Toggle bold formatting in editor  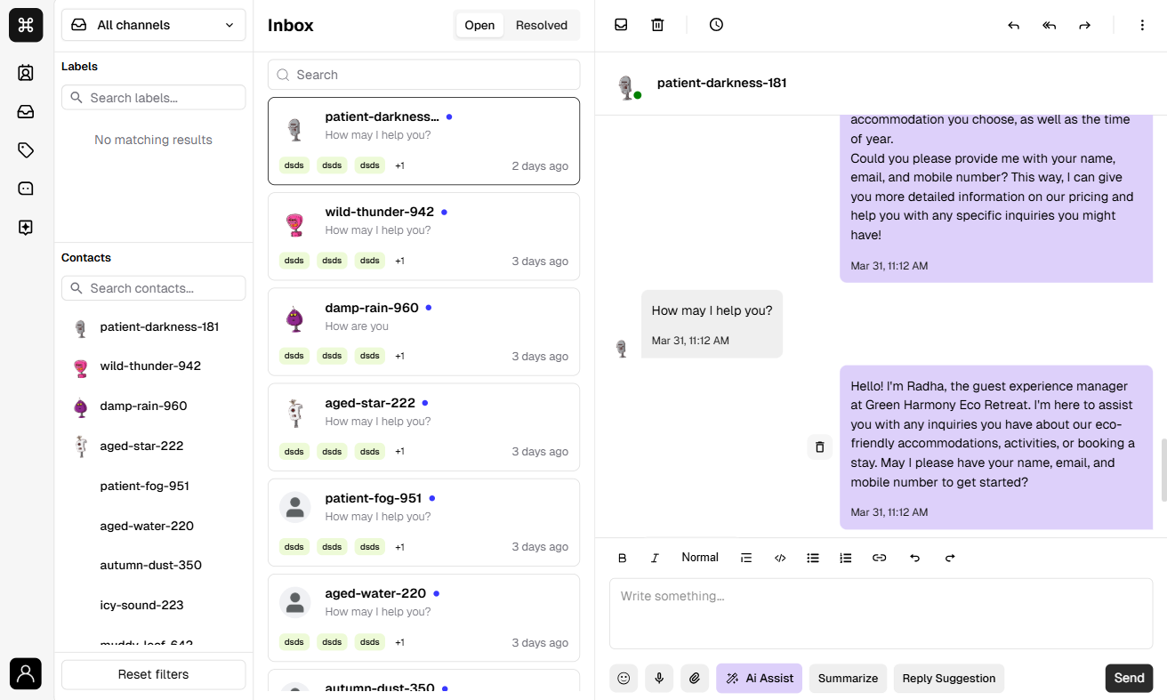click(x=623, y=558)
